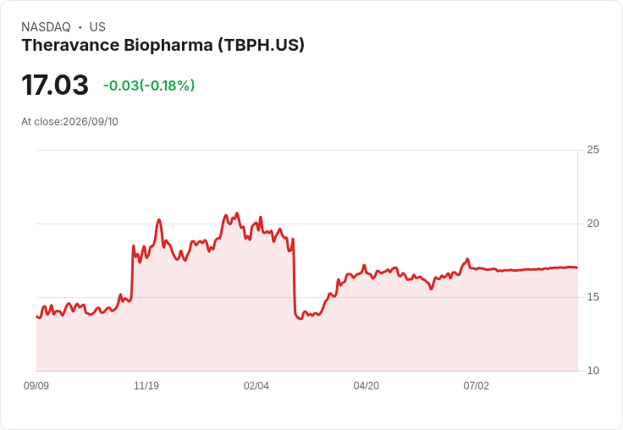The height and width of the screenshot is (430, 623).
Task: Click the 25 price axis label
Action: (x=593, y=150)
